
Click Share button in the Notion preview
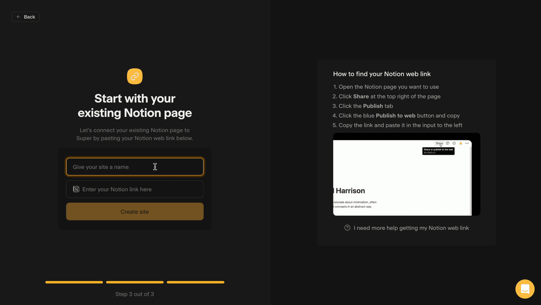[439, 143]
